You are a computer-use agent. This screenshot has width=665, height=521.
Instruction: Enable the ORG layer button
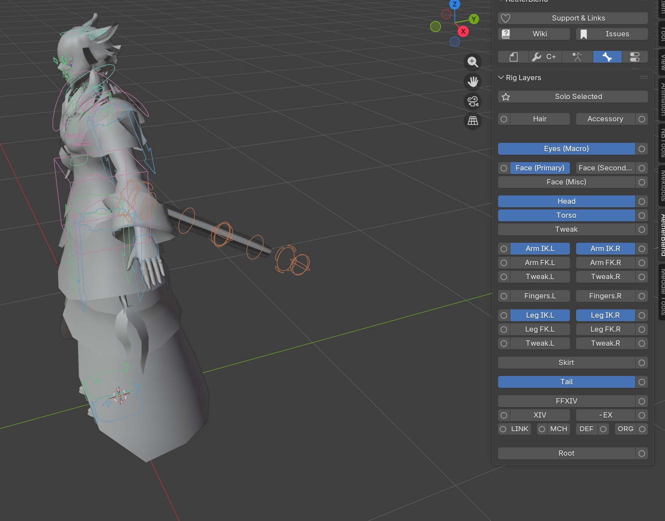coord(626,429)
